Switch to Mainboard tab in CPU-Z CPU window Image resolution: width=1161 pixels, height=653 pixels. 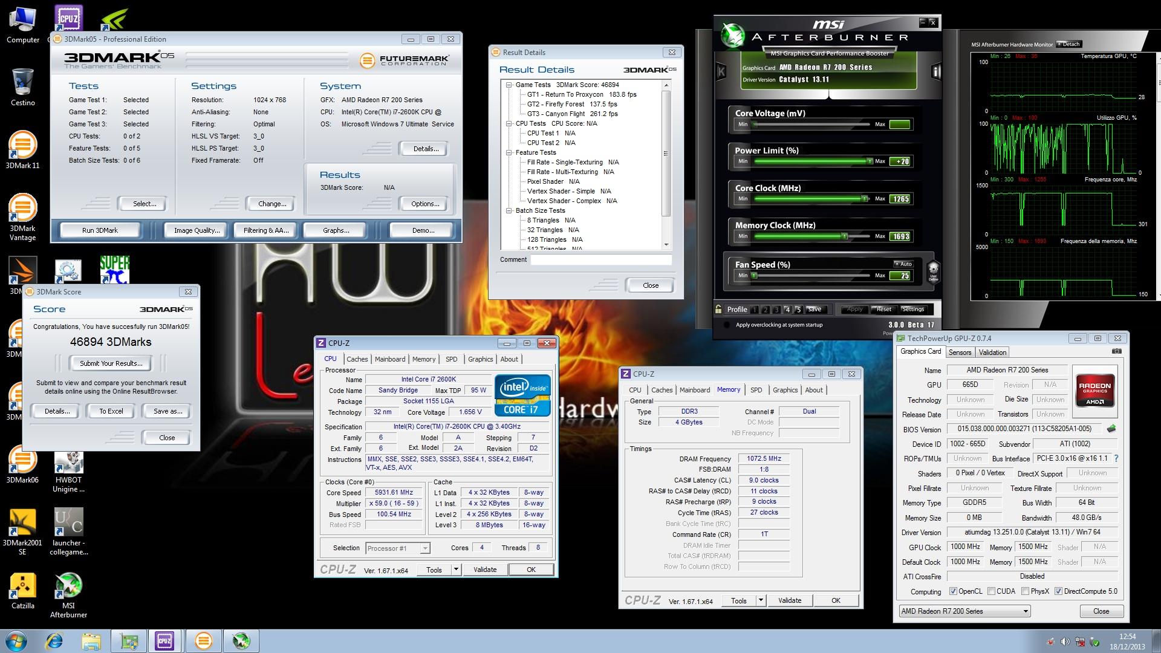(x=390, y=359)
